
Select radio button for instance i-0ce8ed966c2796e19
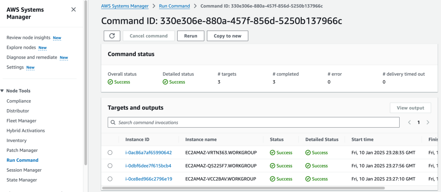[x=110, y=179]
